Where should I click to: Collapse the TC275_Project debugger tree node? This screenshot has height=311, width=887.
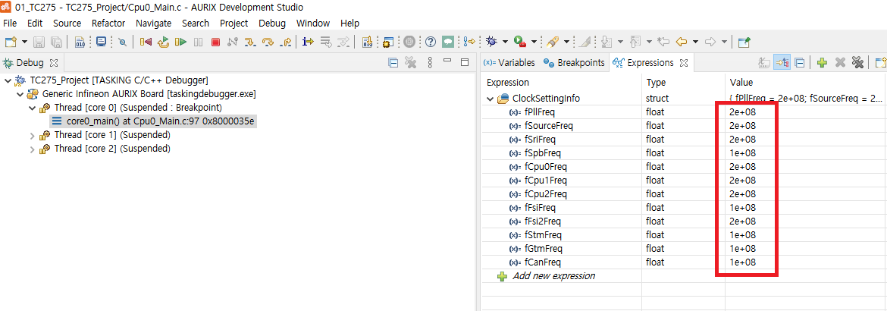[8, 80]
